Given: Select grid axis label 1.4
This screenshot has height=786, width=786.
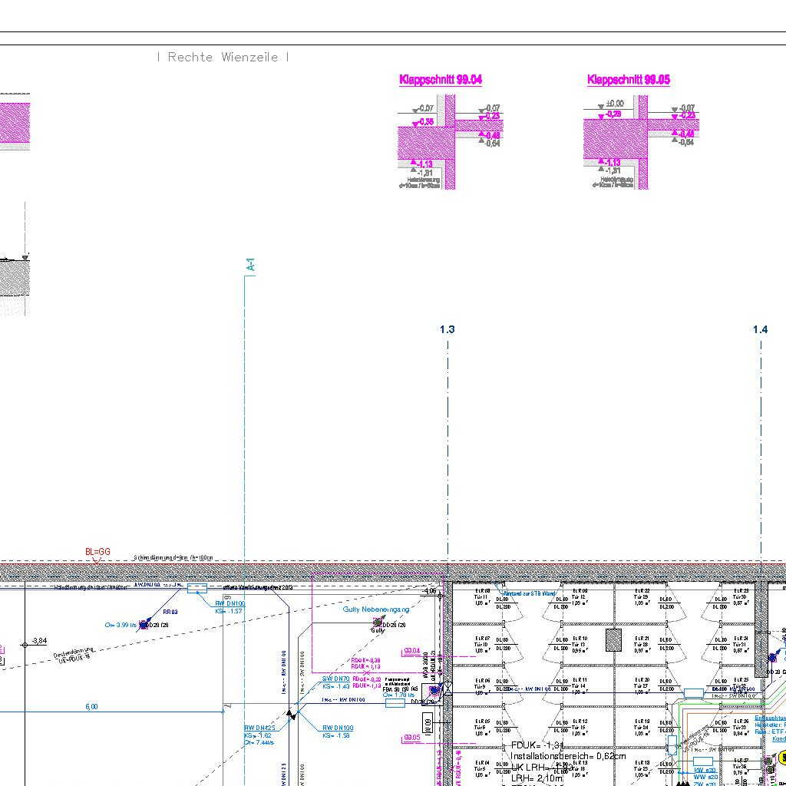Looking at the screenshot, I should click(760, 329).
